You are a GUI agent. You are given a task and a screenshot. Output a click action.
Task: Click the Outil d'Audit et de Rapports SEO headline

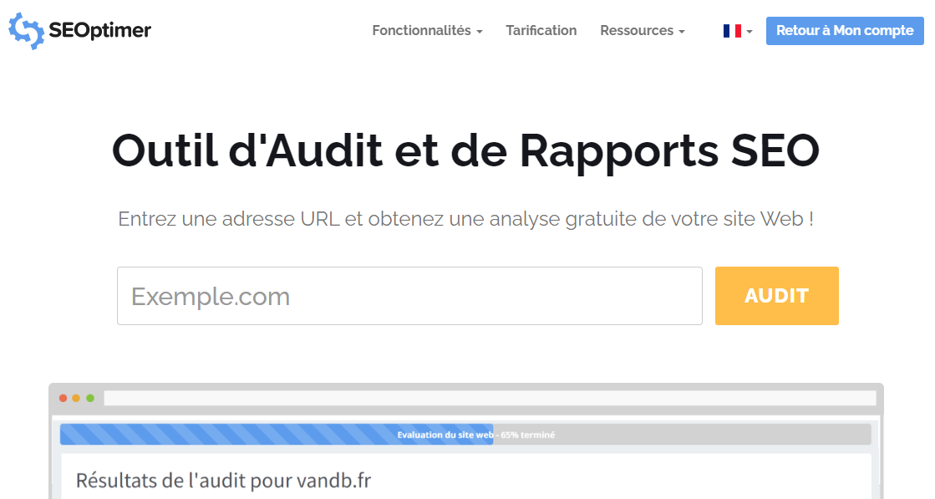coord(465,150)
